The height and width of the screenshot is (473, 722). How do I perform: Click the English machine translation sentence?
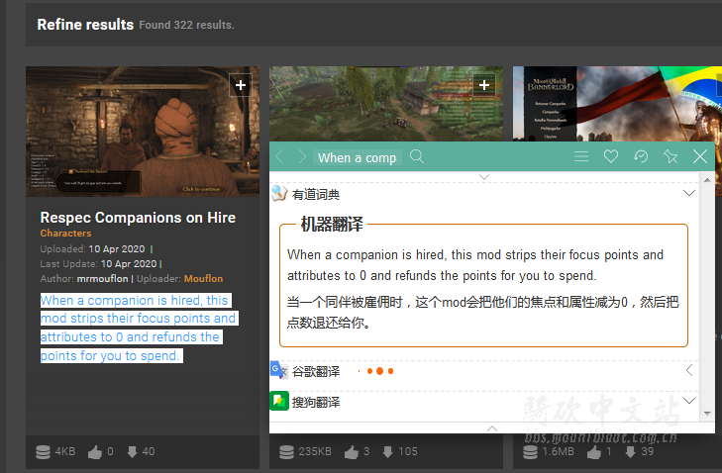click(x=475, y=265)
